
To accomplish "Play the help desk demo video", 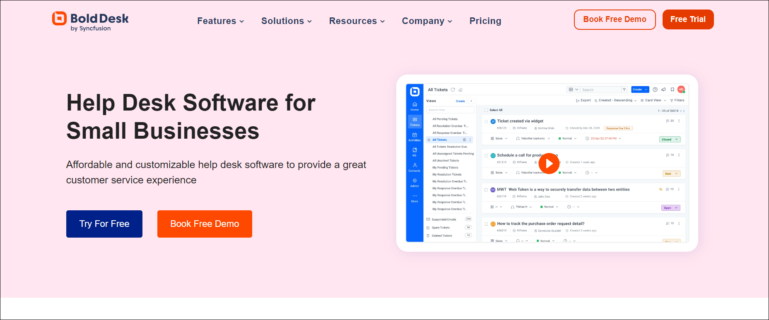I will click(549, 164).
